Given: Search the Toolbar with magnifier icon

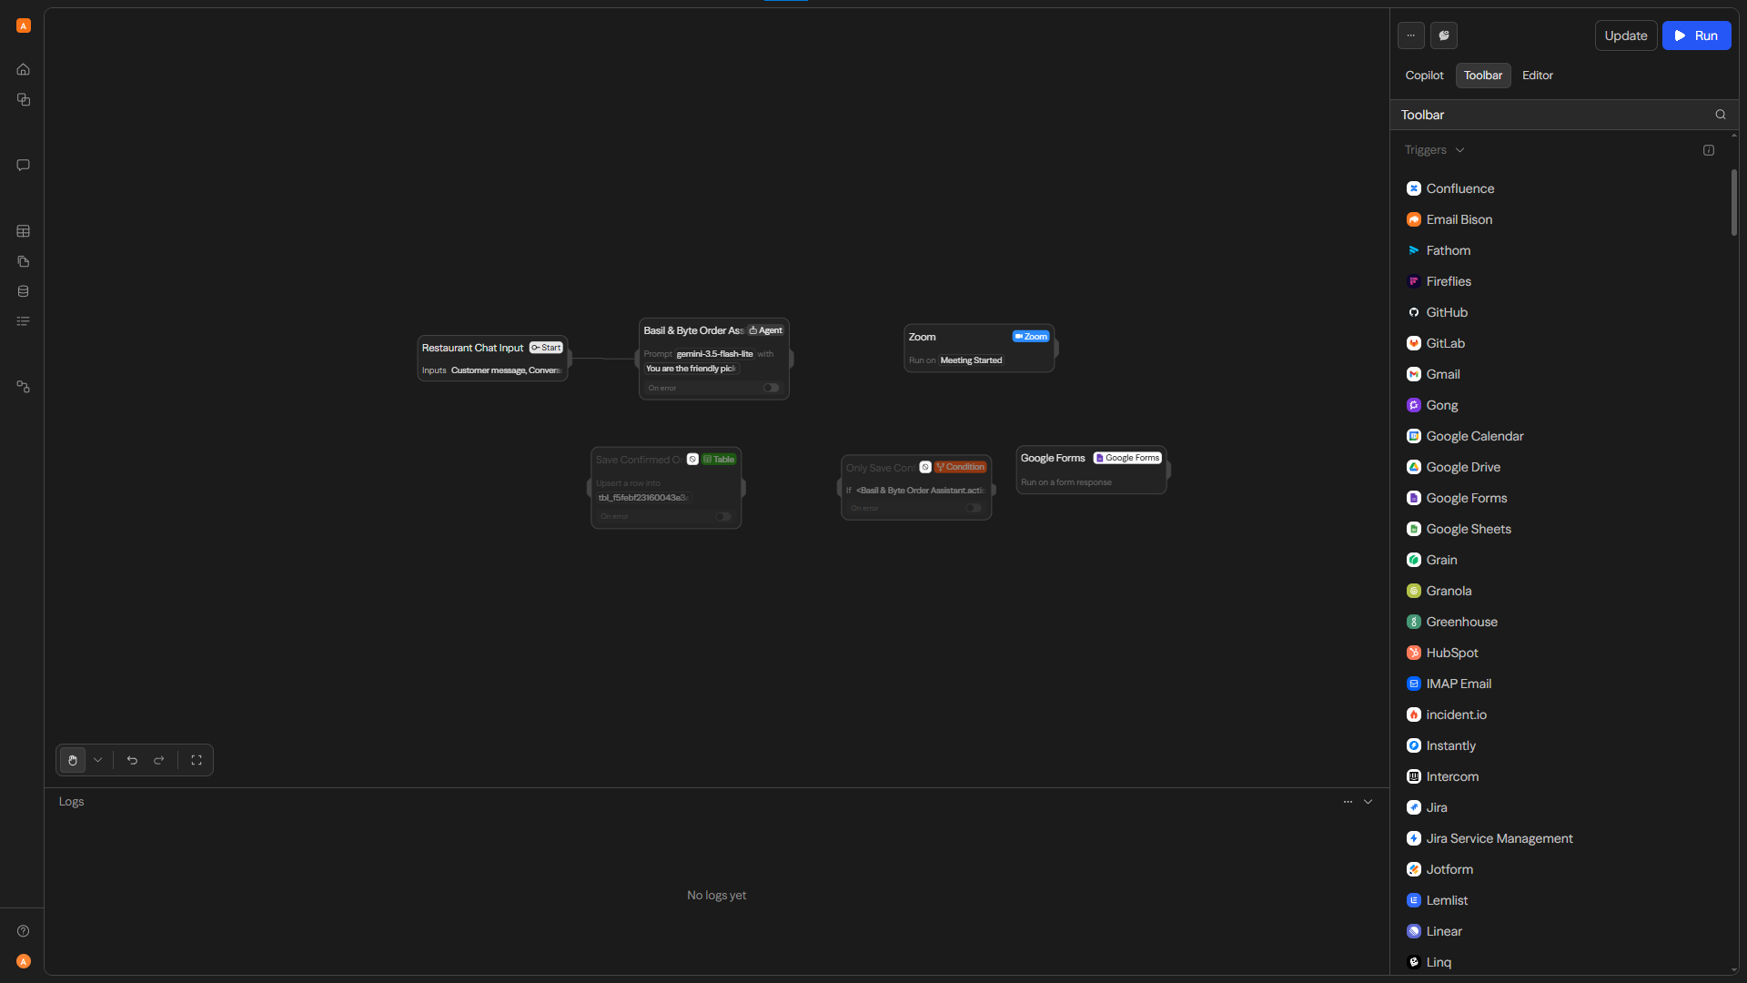Looking at the screenshot, I should pos(1721,115).
